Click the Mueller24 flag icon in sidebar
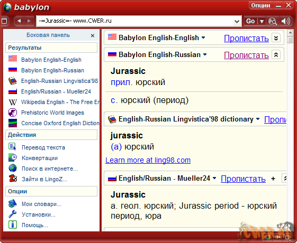Viewport: 297px width, 243px height. tap(13, 91)
